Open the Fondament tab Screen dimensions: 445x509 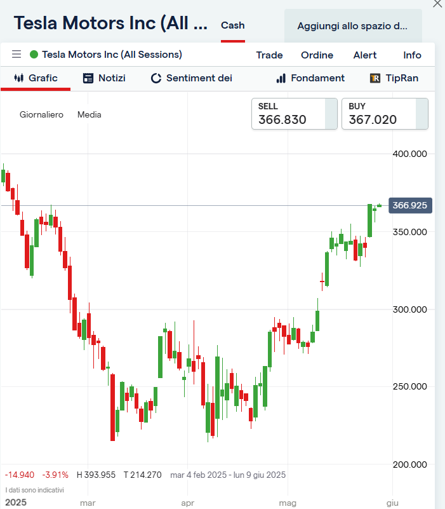[x=310, y=78]
